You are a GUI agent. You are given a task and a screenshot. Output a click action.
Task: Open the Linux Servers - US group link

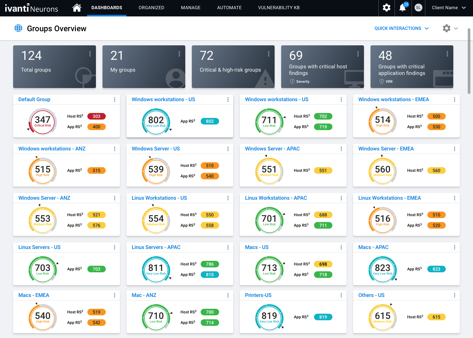[x=39, y=247]
